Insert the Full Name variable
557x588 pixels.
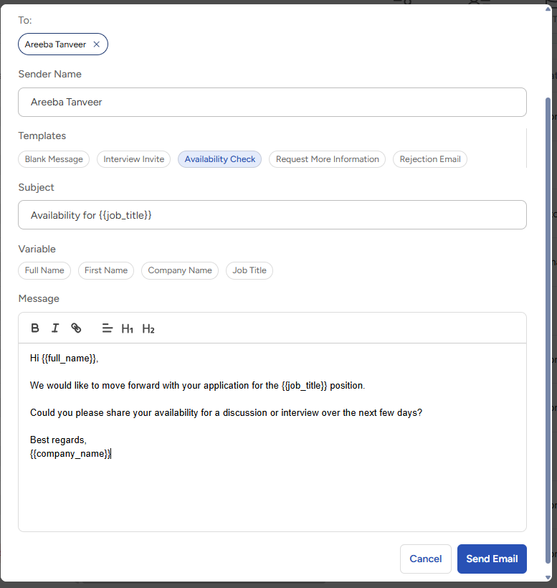(44, 270)
